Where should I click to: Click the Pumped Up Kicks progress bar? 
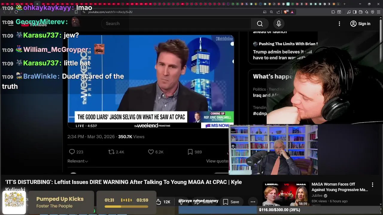point(126,207)
